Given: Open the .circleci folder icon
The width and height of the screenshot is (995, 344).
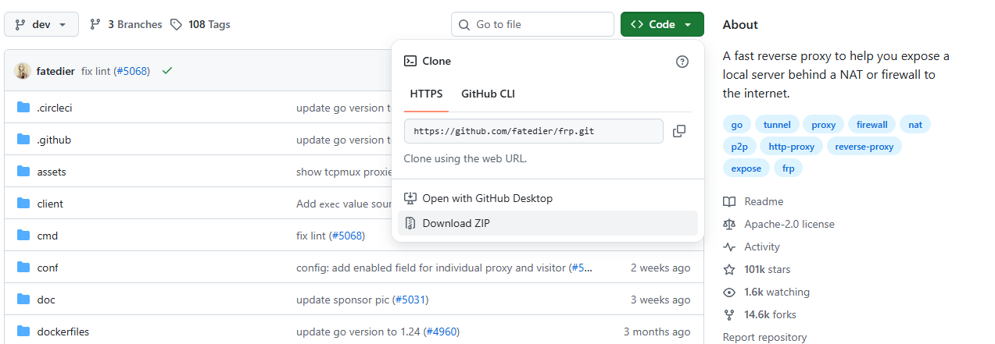Looking at the screenshot, I should point(23,108).
